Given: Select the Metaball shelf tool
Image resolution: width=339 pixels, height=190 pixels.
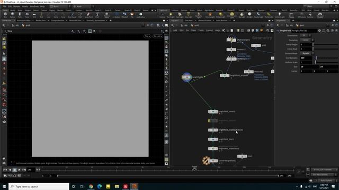Looking at the screenshot, I should (x=124, y=15).
